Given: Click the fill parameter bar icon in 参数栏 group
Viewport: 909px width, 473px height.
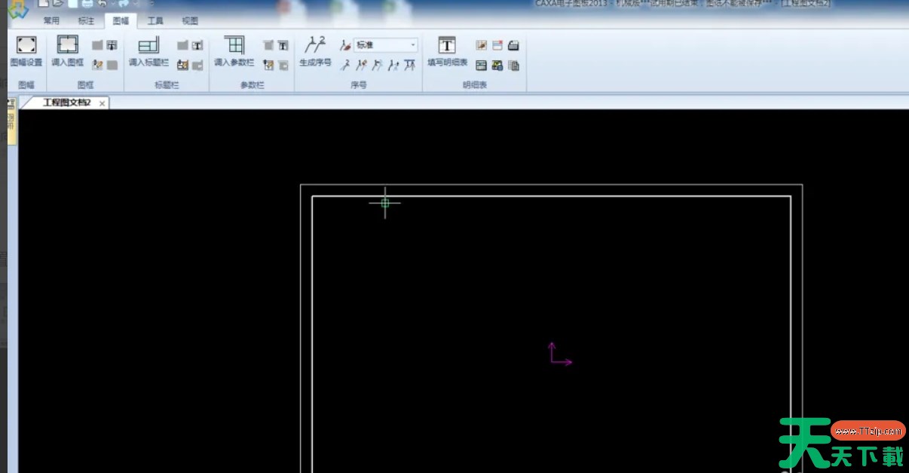Looking at the screenshot, I should pos(283,45).
